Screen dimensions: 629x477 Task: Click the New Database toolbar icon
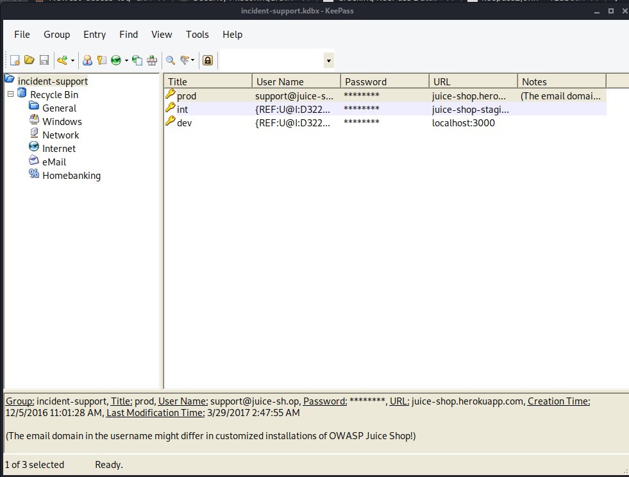click(x=14, y=60)
